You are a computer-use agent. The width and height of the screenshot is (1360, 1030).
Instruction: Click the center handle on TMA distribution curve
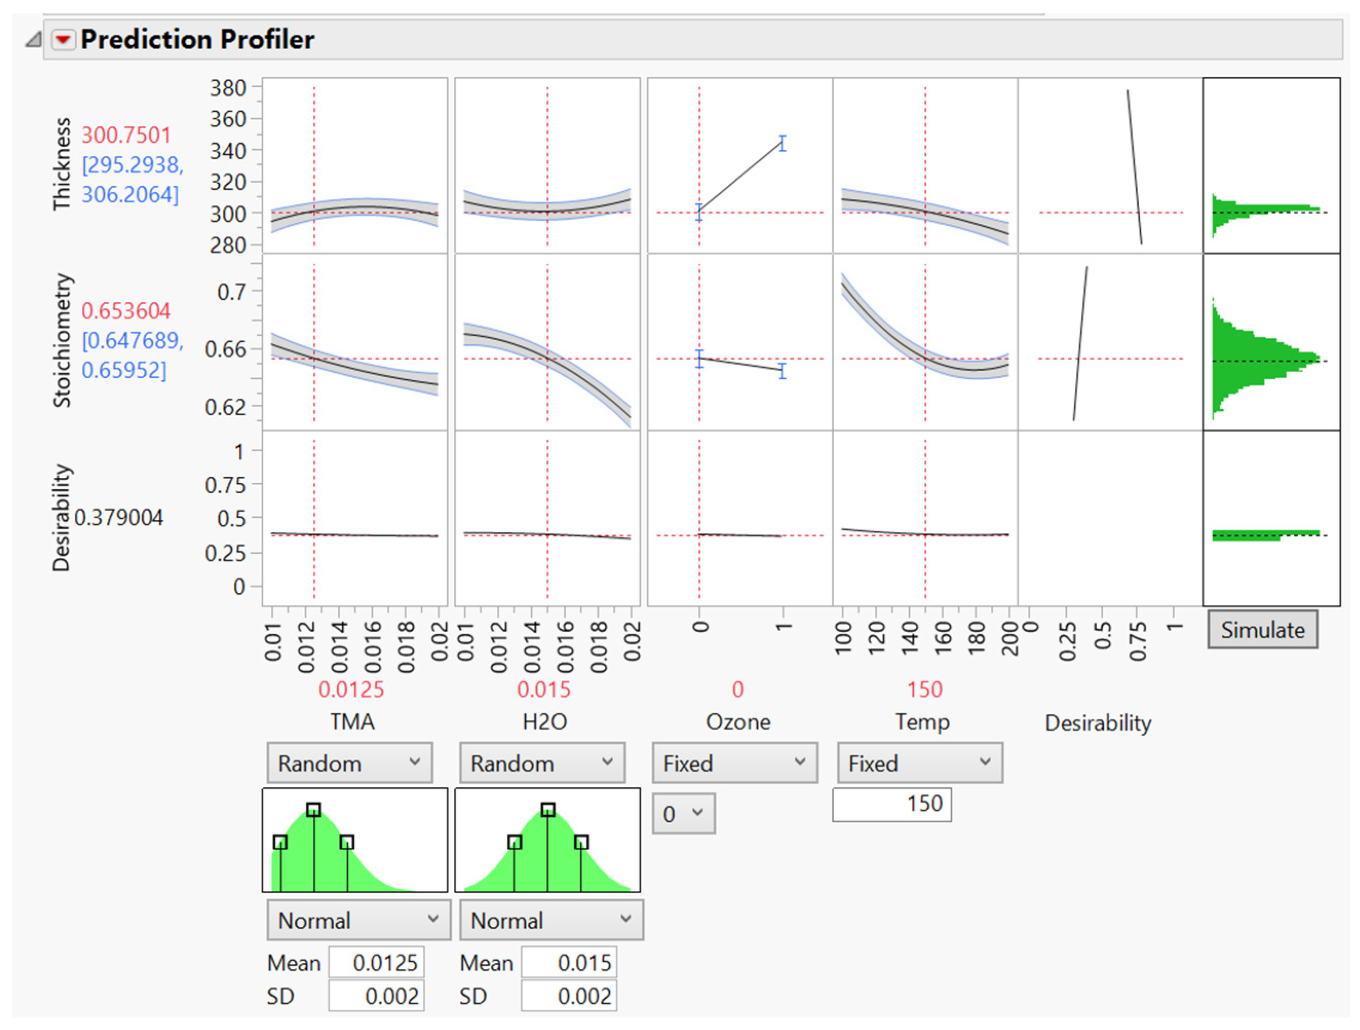click(314, 809)
